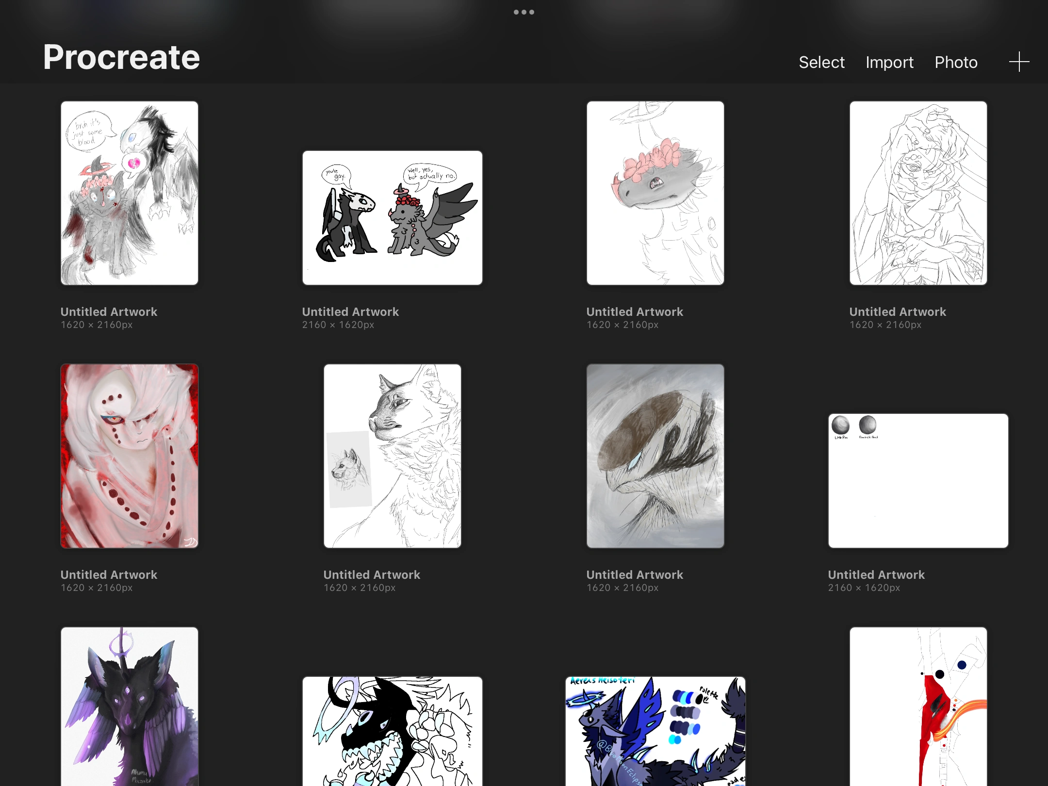This screenshot has height=786, width=1048.
Task: Insert an image using Photo
Action: click(x=956, y=62)
